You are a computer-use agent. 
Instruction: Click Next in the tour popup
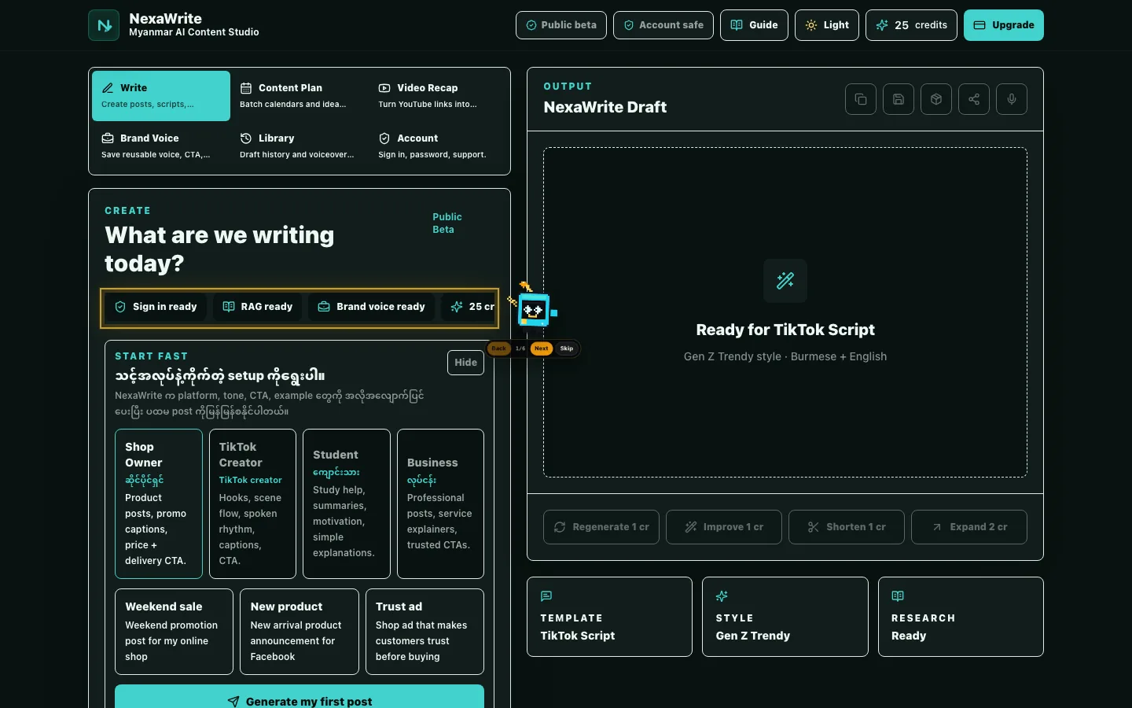(x=542, y=348)
